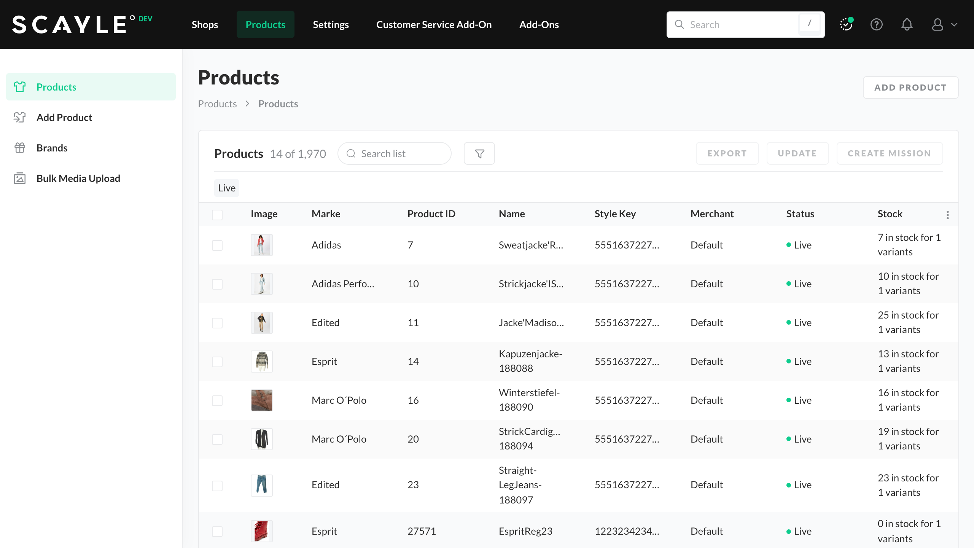Click the task status progress icon

point(846,25)
